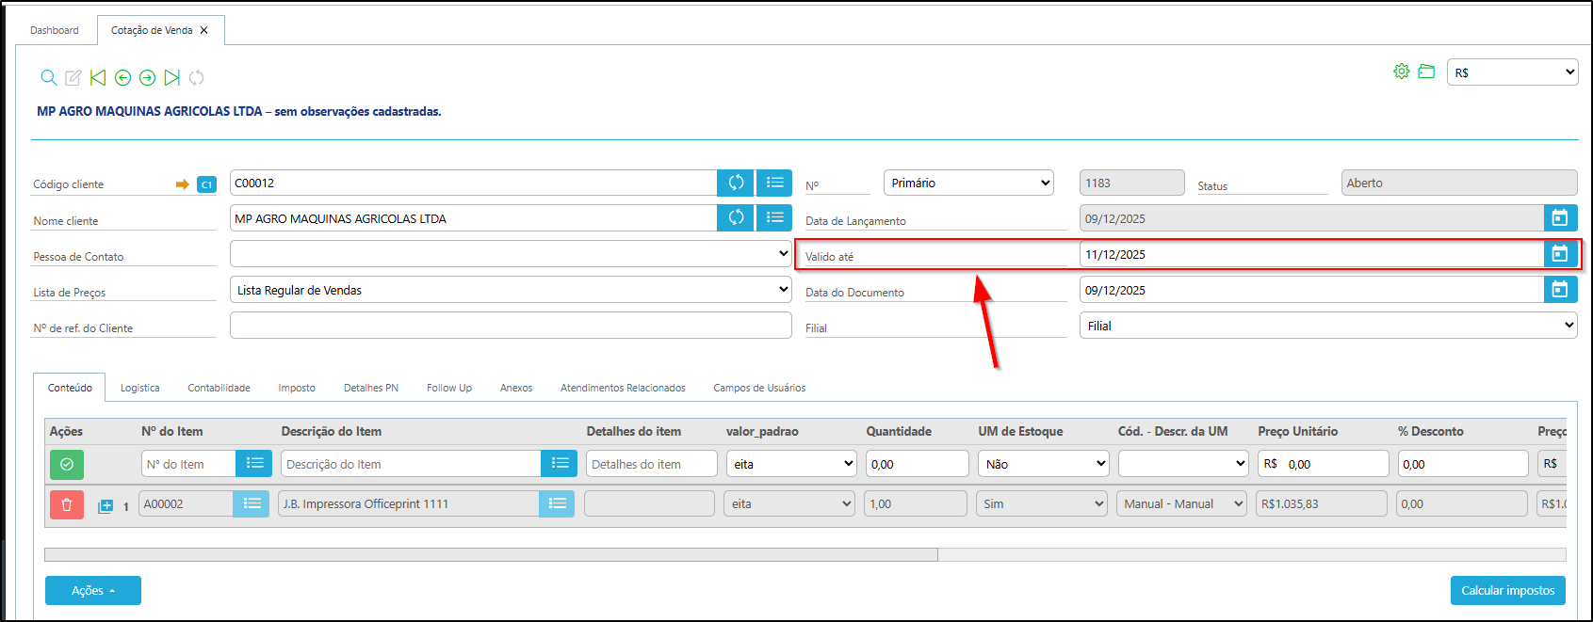Jump to the last record
Image resolution: width=1593 pixels, height=622 pixels.
[171, 78]
